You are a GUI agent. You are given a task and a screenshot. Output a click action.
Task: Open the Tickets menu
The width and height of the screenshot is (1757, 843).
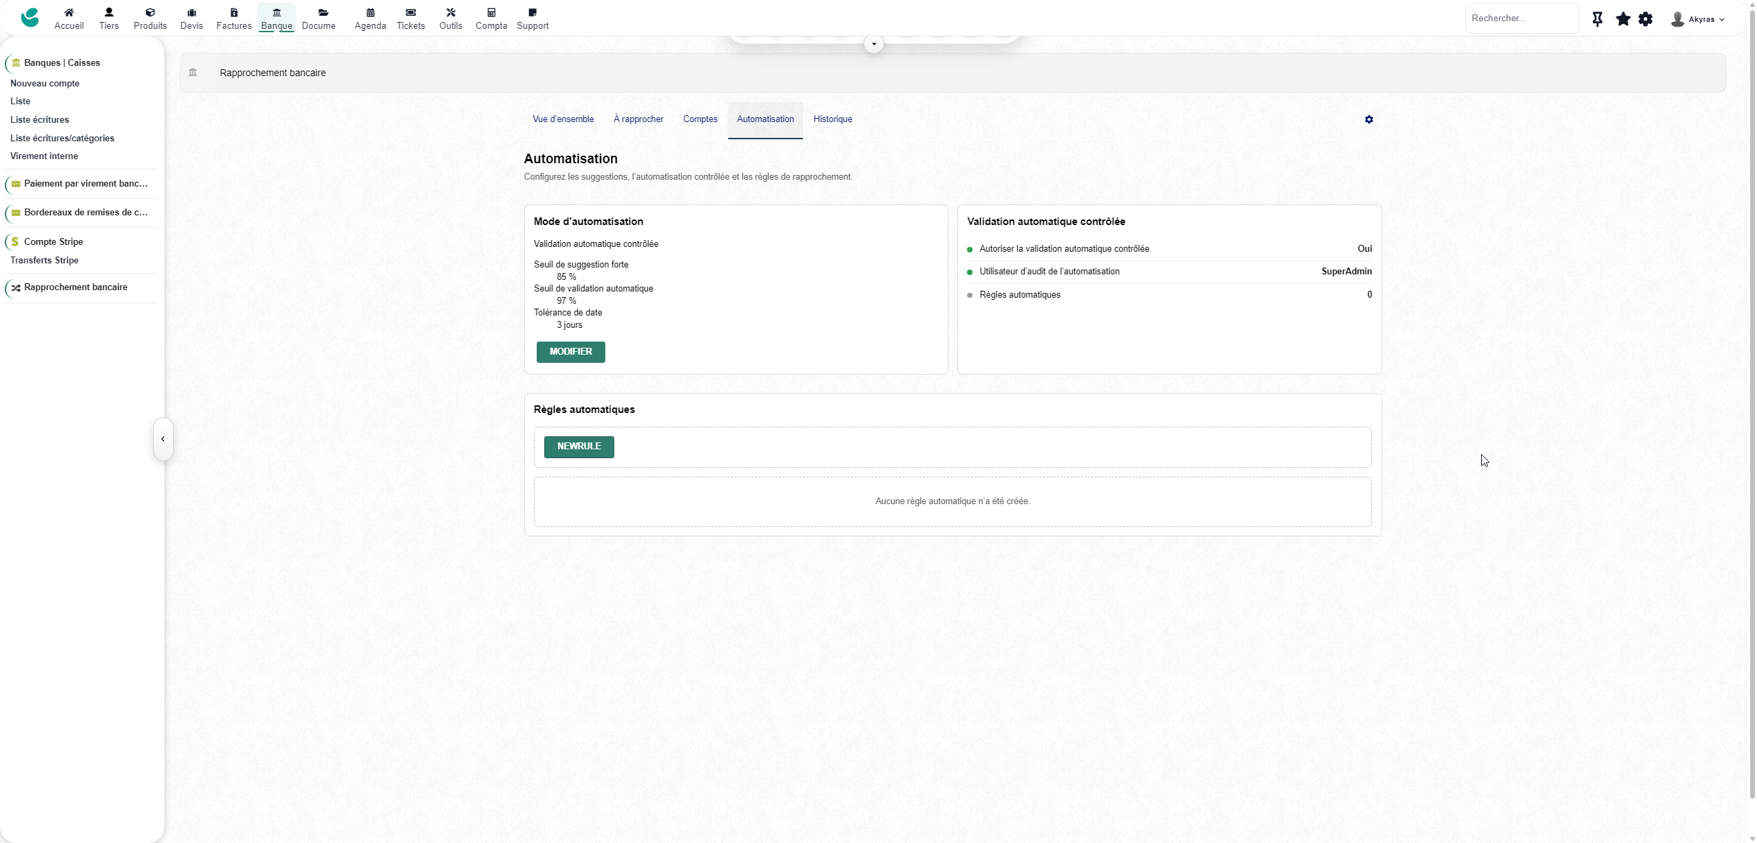click(410, 19)
